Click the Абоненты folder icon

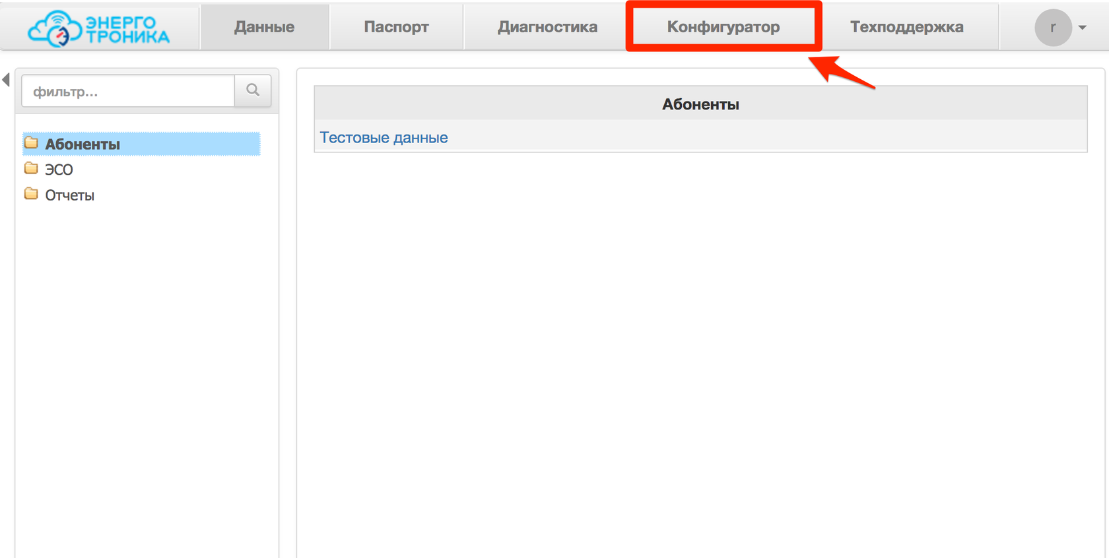click(x=31, y=142)
